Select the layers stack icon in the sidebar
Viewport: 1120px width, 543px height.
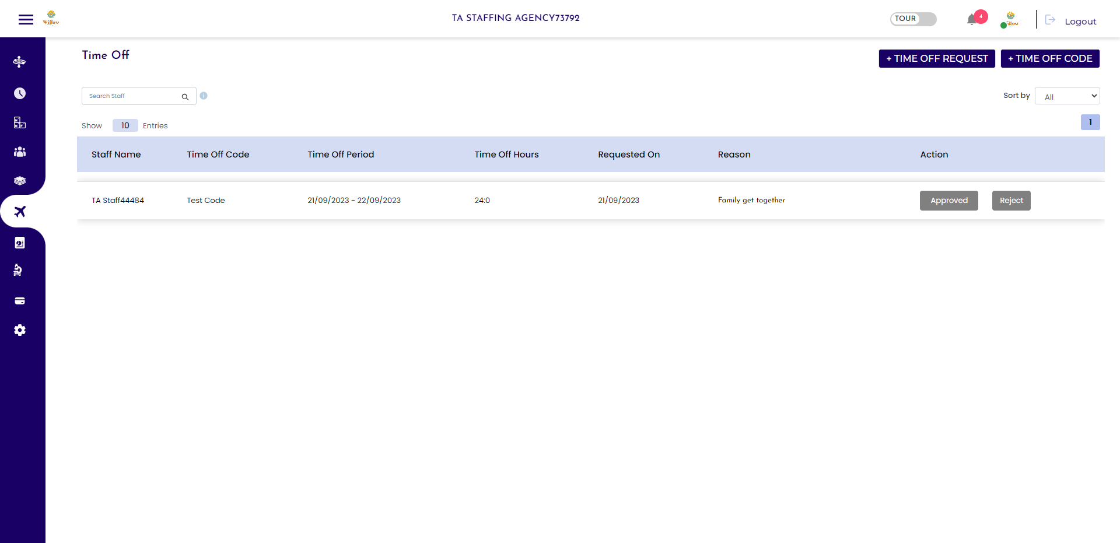click(19, 181)
